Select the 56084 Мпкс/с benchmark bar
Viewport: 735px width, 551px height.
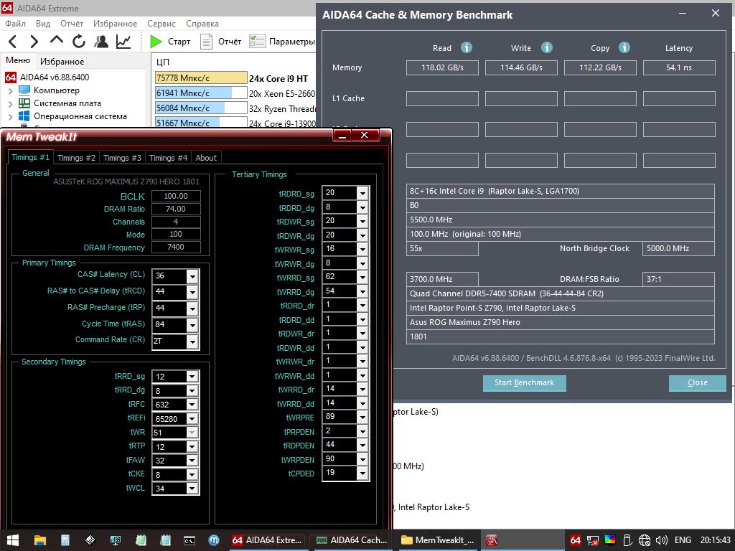(201, 108)
